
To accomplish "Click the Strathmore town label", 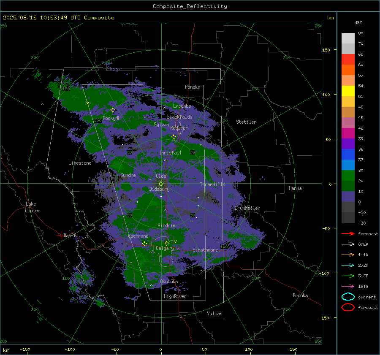I will pyautogui.click(x=205, y=250).
